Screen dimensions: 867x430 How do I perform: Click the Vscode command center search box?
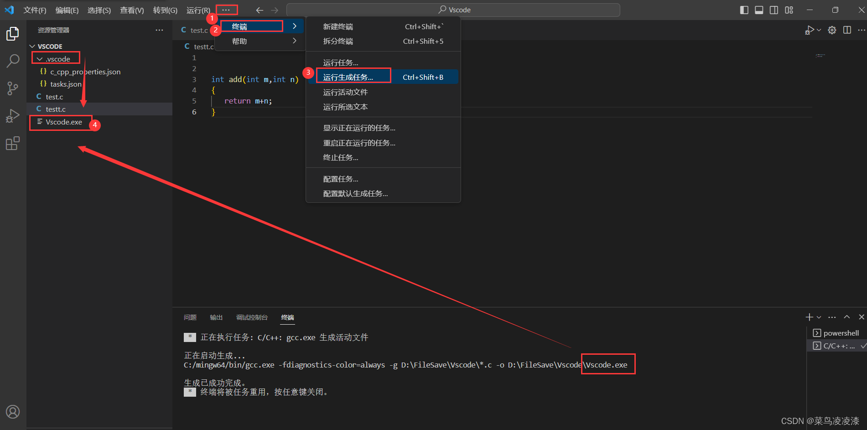coord(453,10)
